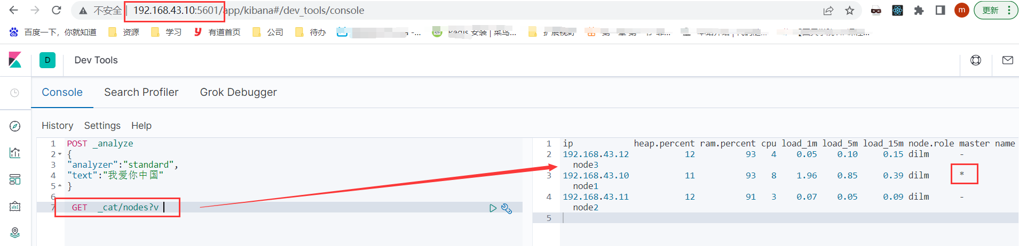The height and width of the screenshot is (246, 1019).
Task: Switch to the Console tab
Action: [x=62, y=92]
